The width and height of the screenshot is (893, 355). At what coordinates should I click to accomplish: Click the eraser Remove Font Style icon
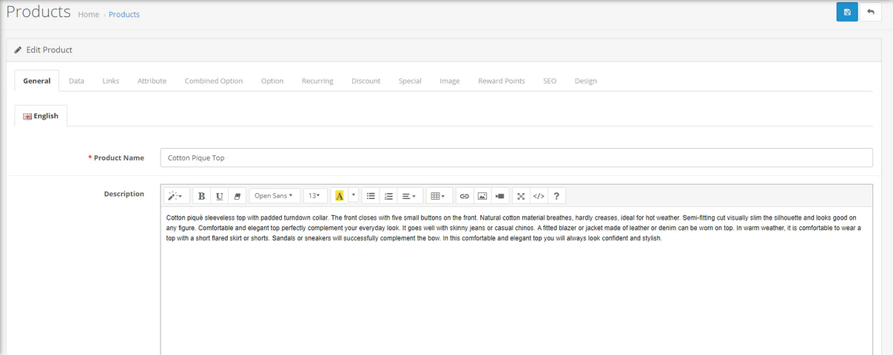[237, 196]
